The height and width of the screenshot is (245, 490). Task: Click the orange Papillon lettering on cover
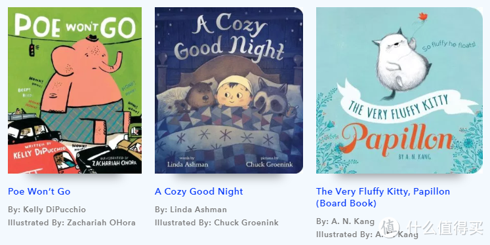[x=396, y=139]
